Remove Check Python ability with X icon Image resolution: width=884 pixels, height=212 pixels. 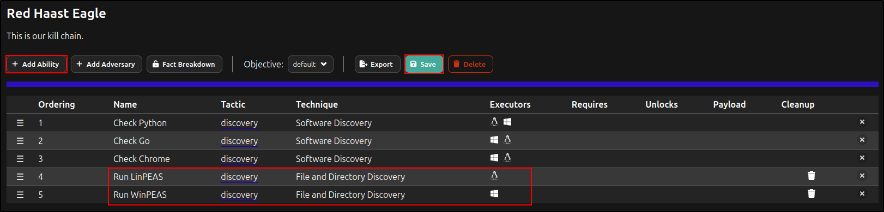pyautogui.click(x=862, y=122)
